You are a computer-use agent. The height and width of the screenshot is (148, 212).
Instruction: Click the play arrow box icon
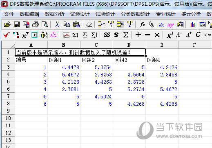34,35
